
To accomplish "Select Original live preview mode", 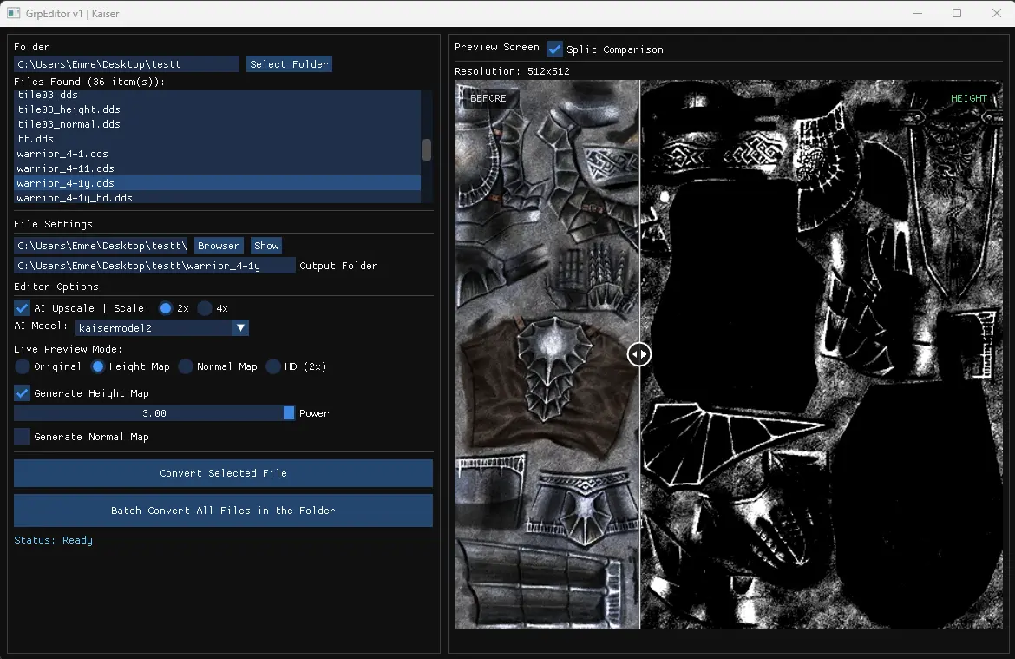I will point(22,366).
